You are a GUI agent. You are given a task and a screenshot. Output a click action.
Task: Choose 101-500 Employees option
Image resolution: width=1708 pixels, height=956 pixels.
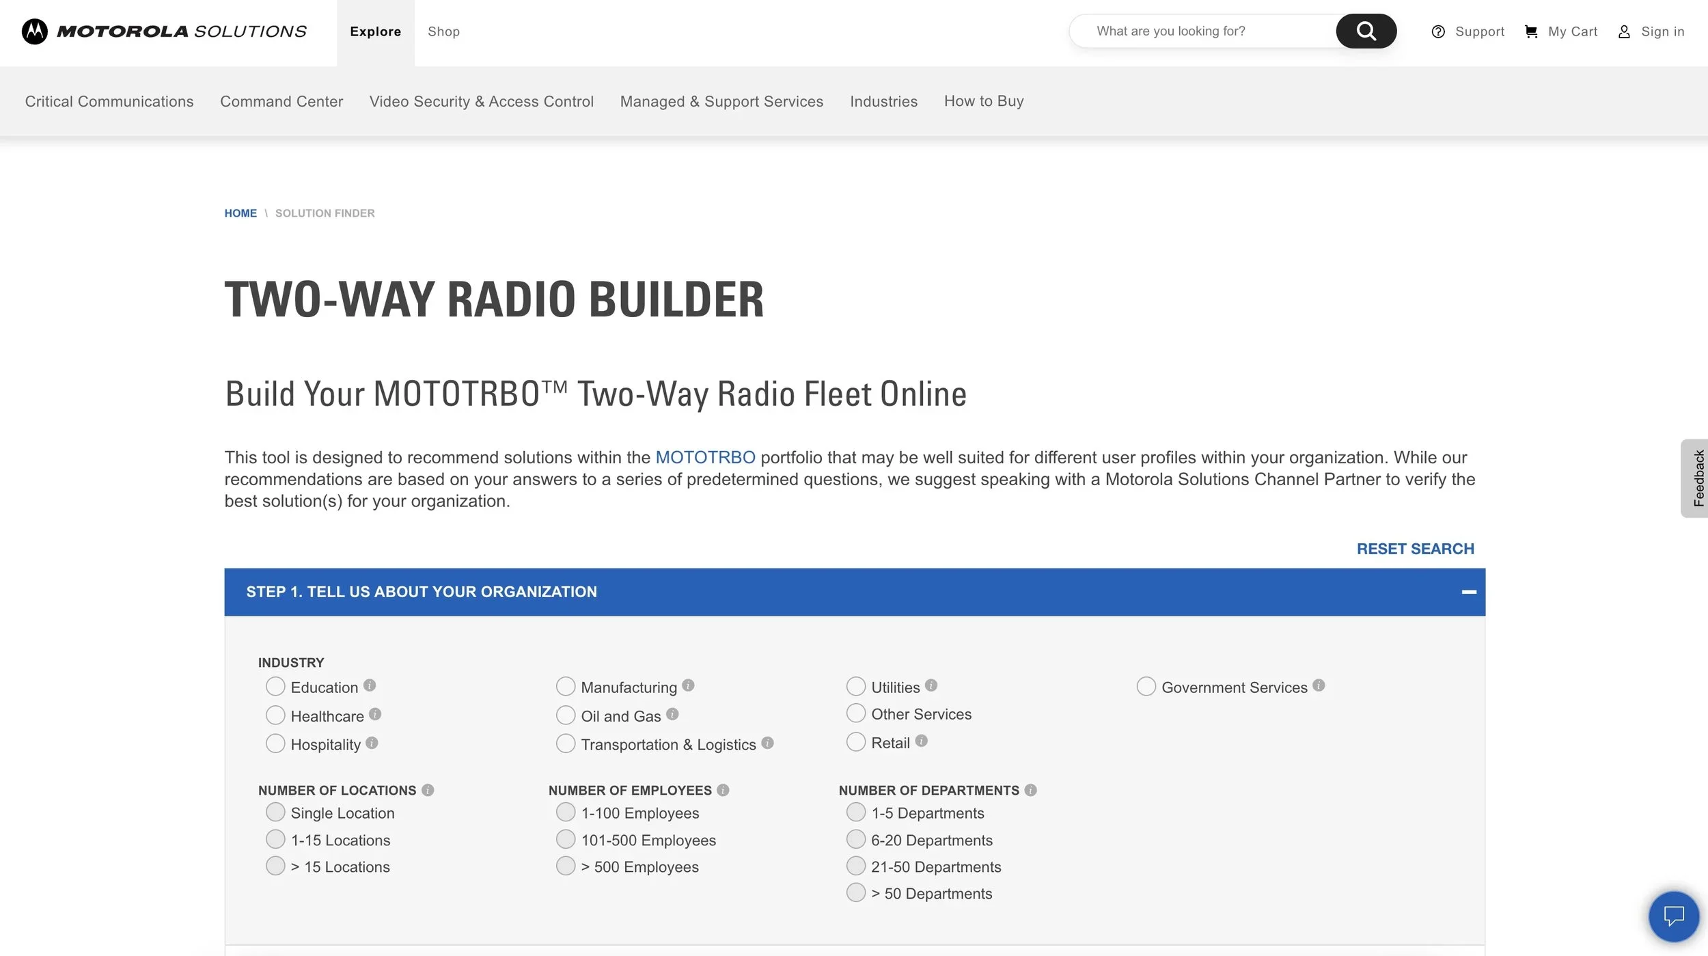click(566, 838)
